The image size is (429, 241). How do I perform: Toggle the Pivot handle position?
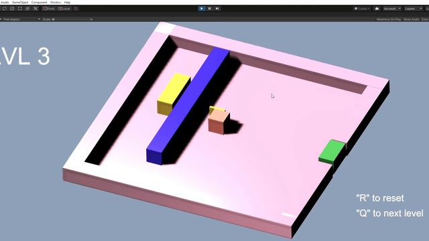click(49, 9)
